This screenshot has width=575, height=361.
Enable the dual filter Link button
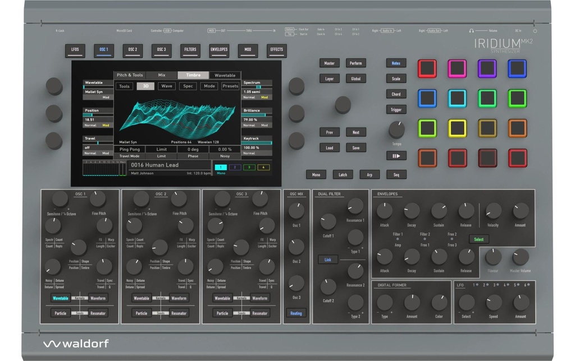(328, 260)
